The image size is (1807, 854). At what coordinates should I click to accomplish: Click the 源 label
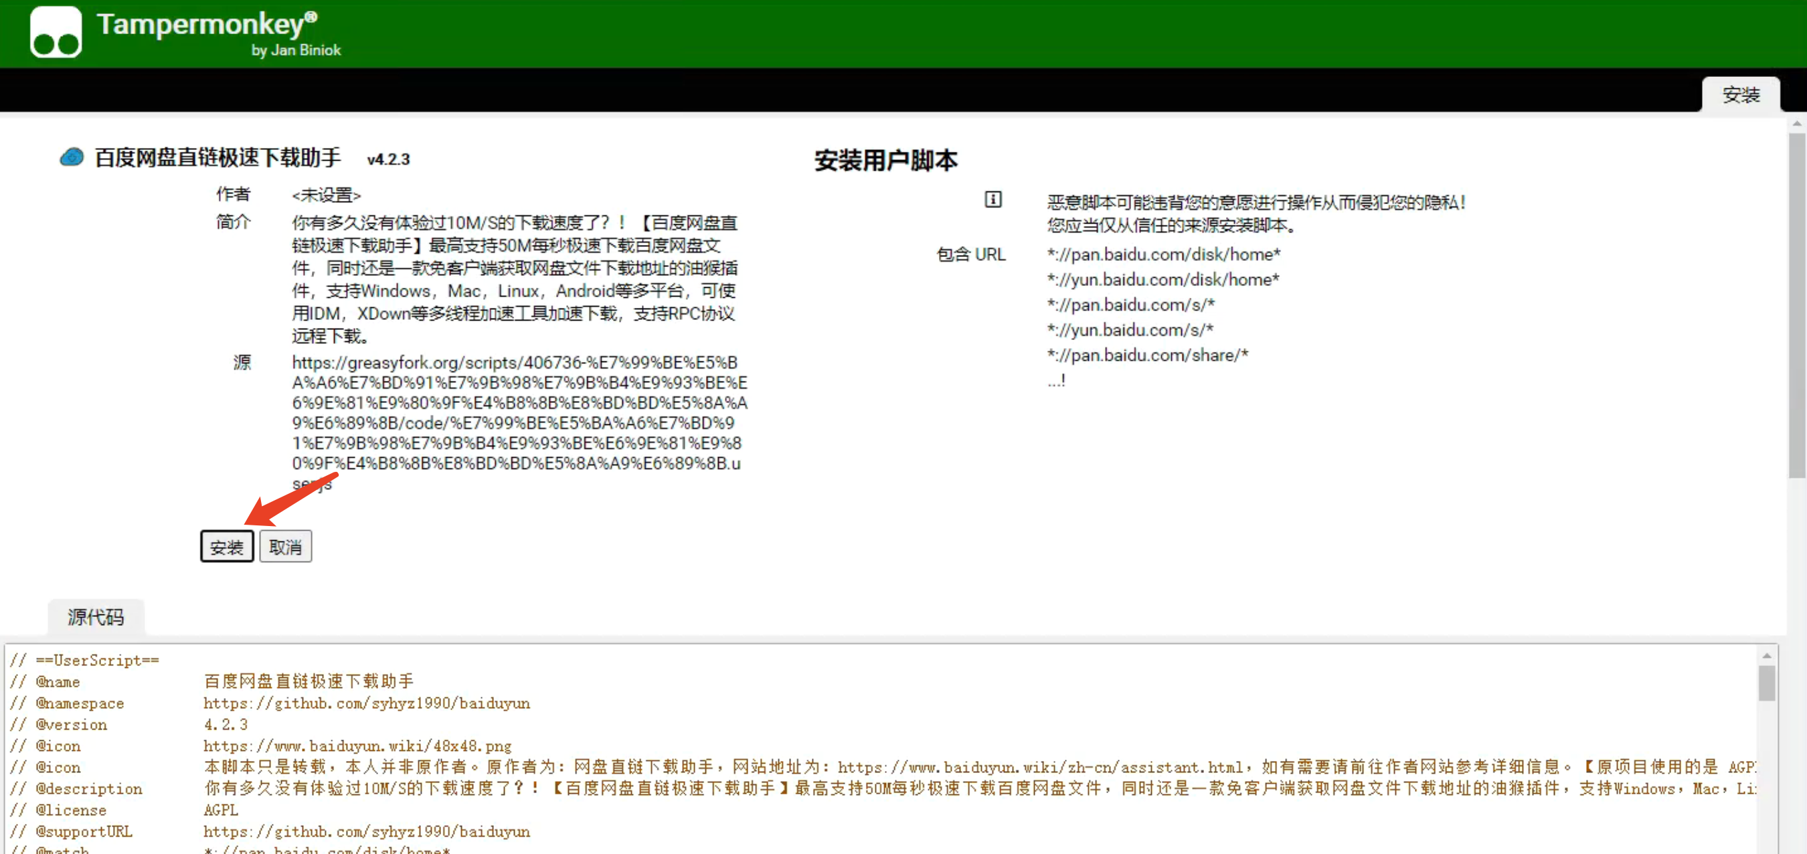pos(242,363)
